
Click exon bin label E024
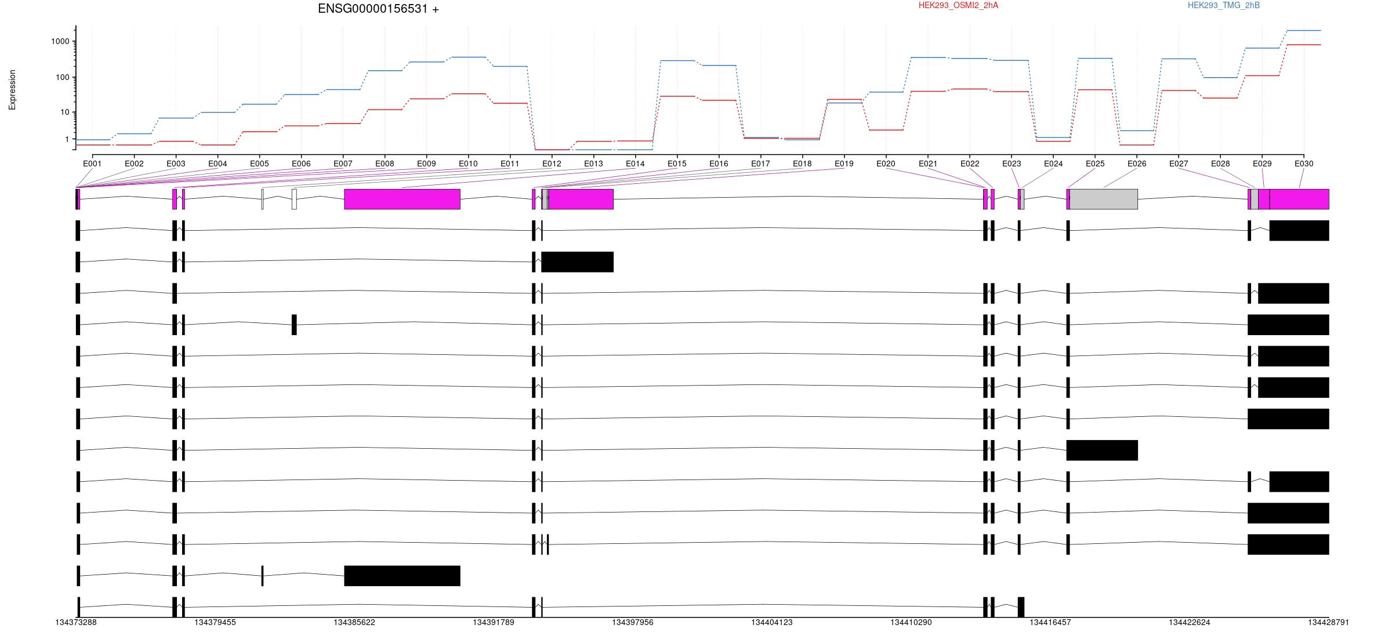click(1053, 164)
